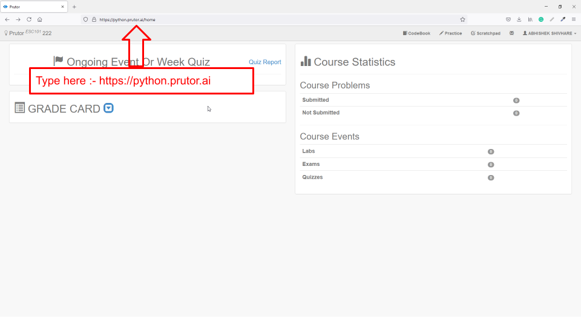The width and height of the screenshot is (581, 327).
Task: Click the Save to Pocket icon
Action: coord(508,19)
